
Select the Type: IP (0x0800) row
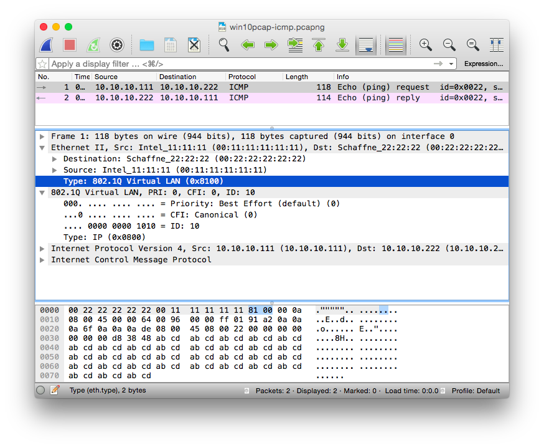tap(272, 237)
